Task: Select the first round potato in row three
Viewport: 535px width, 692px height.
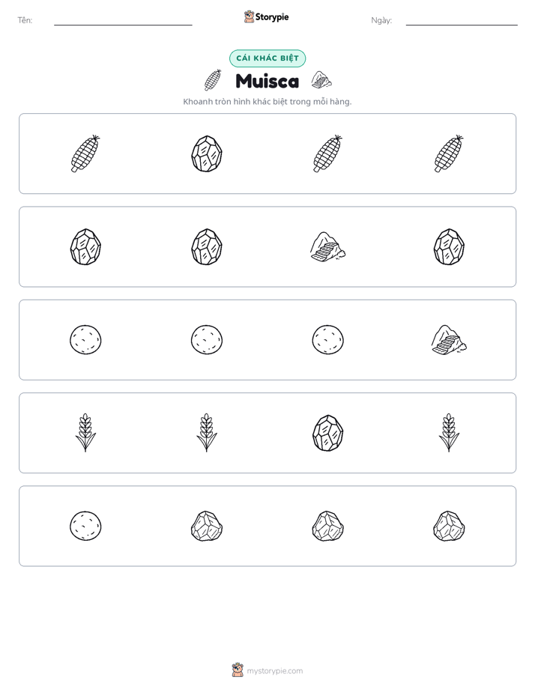Action: pyautogui.click(x=85, y=339)
